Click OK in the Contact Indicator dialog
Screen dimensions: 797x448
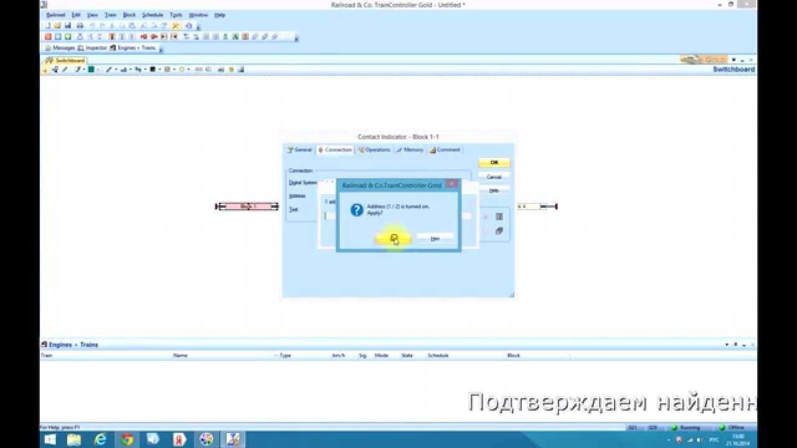click(494, 162)
